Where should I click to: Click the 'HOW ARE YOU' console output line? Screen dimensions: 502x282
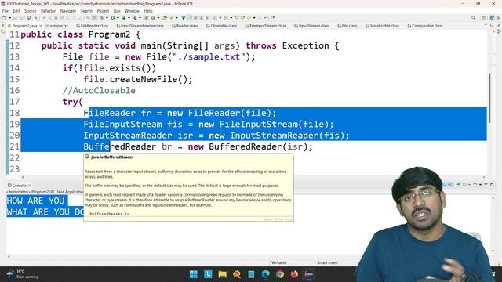(x=35, y=201)
